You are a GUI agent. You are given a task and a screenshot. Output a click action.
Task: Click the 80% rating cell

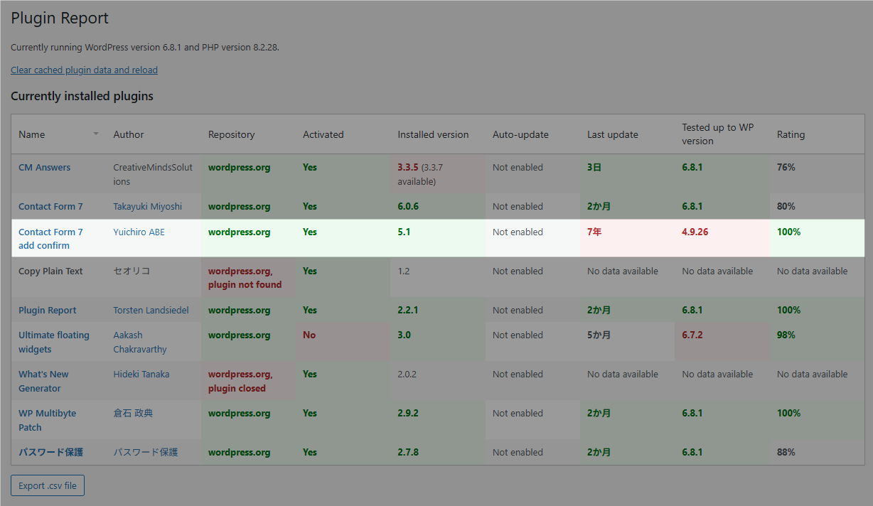point(817,207)
